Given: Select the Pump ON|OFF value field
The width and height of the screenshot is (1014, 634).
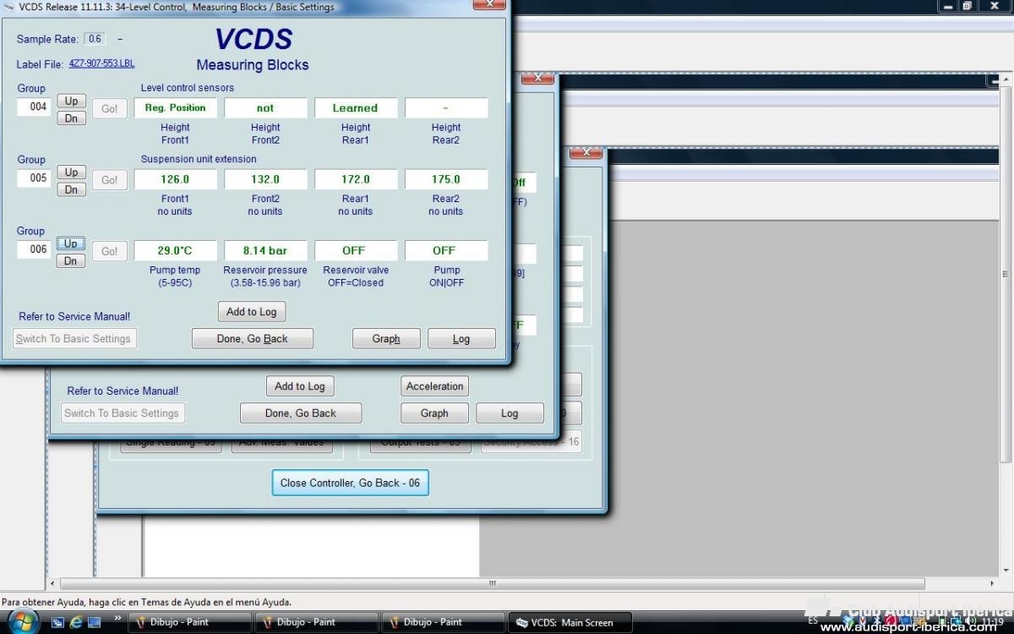Looking at the screenshot, I should coord(446,250).
